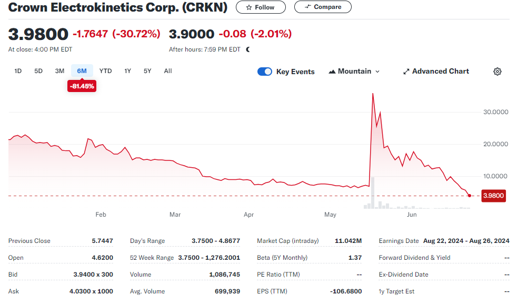This screenshot has height=305, width=518.
Task: Follow Crown Electrokinetics Corp.
Action: click(x=261, y=7)
